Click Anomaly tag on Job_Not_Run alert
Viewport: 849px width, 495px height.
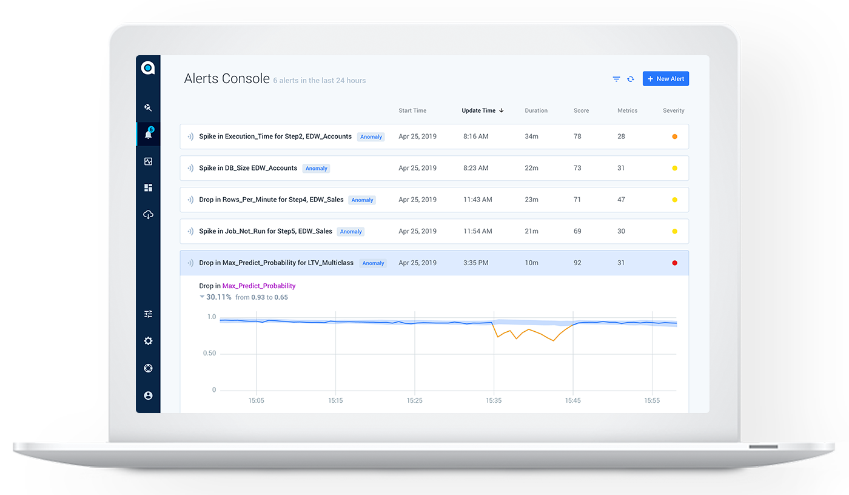pyautogui.click(x=351, y=232)
